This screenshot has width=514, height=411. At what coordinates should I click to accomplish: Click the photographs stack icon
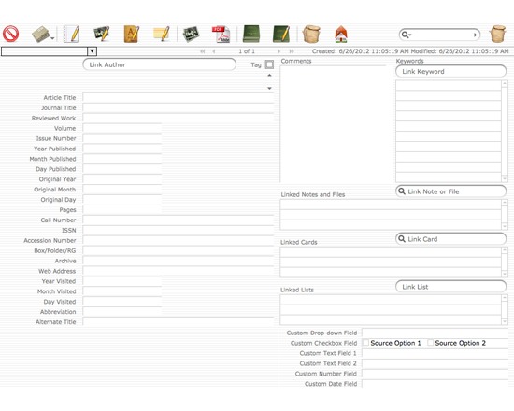click(191, 35)
